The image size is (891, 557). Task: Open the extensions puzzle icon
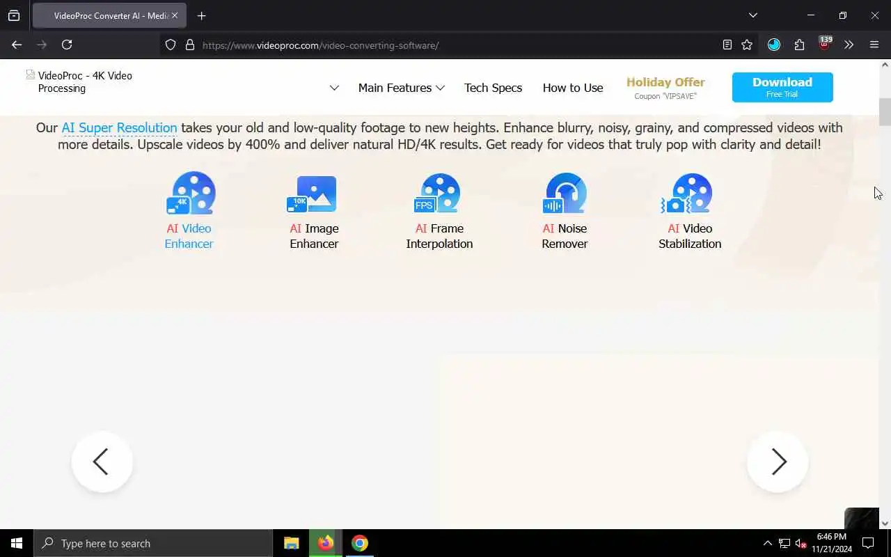point(799,45)
